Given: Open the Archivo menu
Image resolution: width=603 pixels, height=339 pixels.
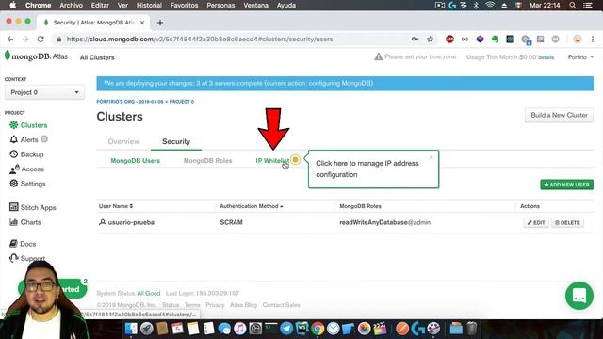Looking at the screenshot, I should pos(72,6).
